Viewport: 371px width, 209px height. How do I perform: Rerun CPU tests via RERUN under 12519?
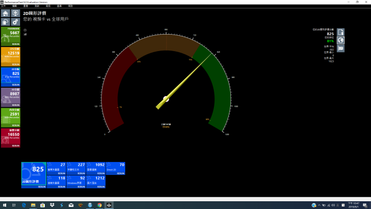click(x=15, y=65)
